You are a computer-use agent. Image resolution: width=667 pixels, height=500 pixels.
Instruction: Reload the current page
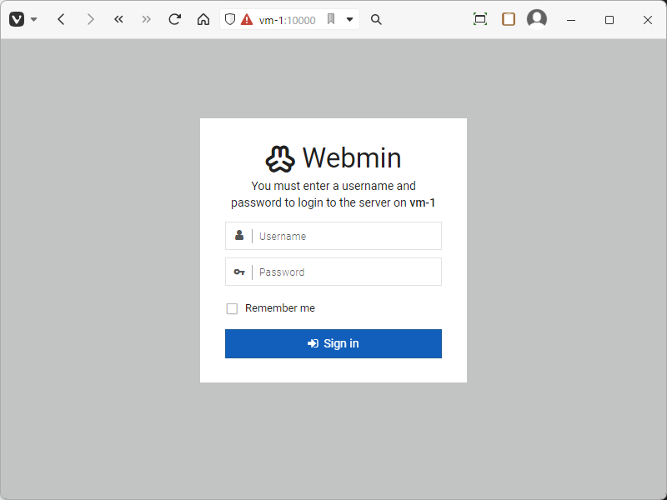point(174,19)
